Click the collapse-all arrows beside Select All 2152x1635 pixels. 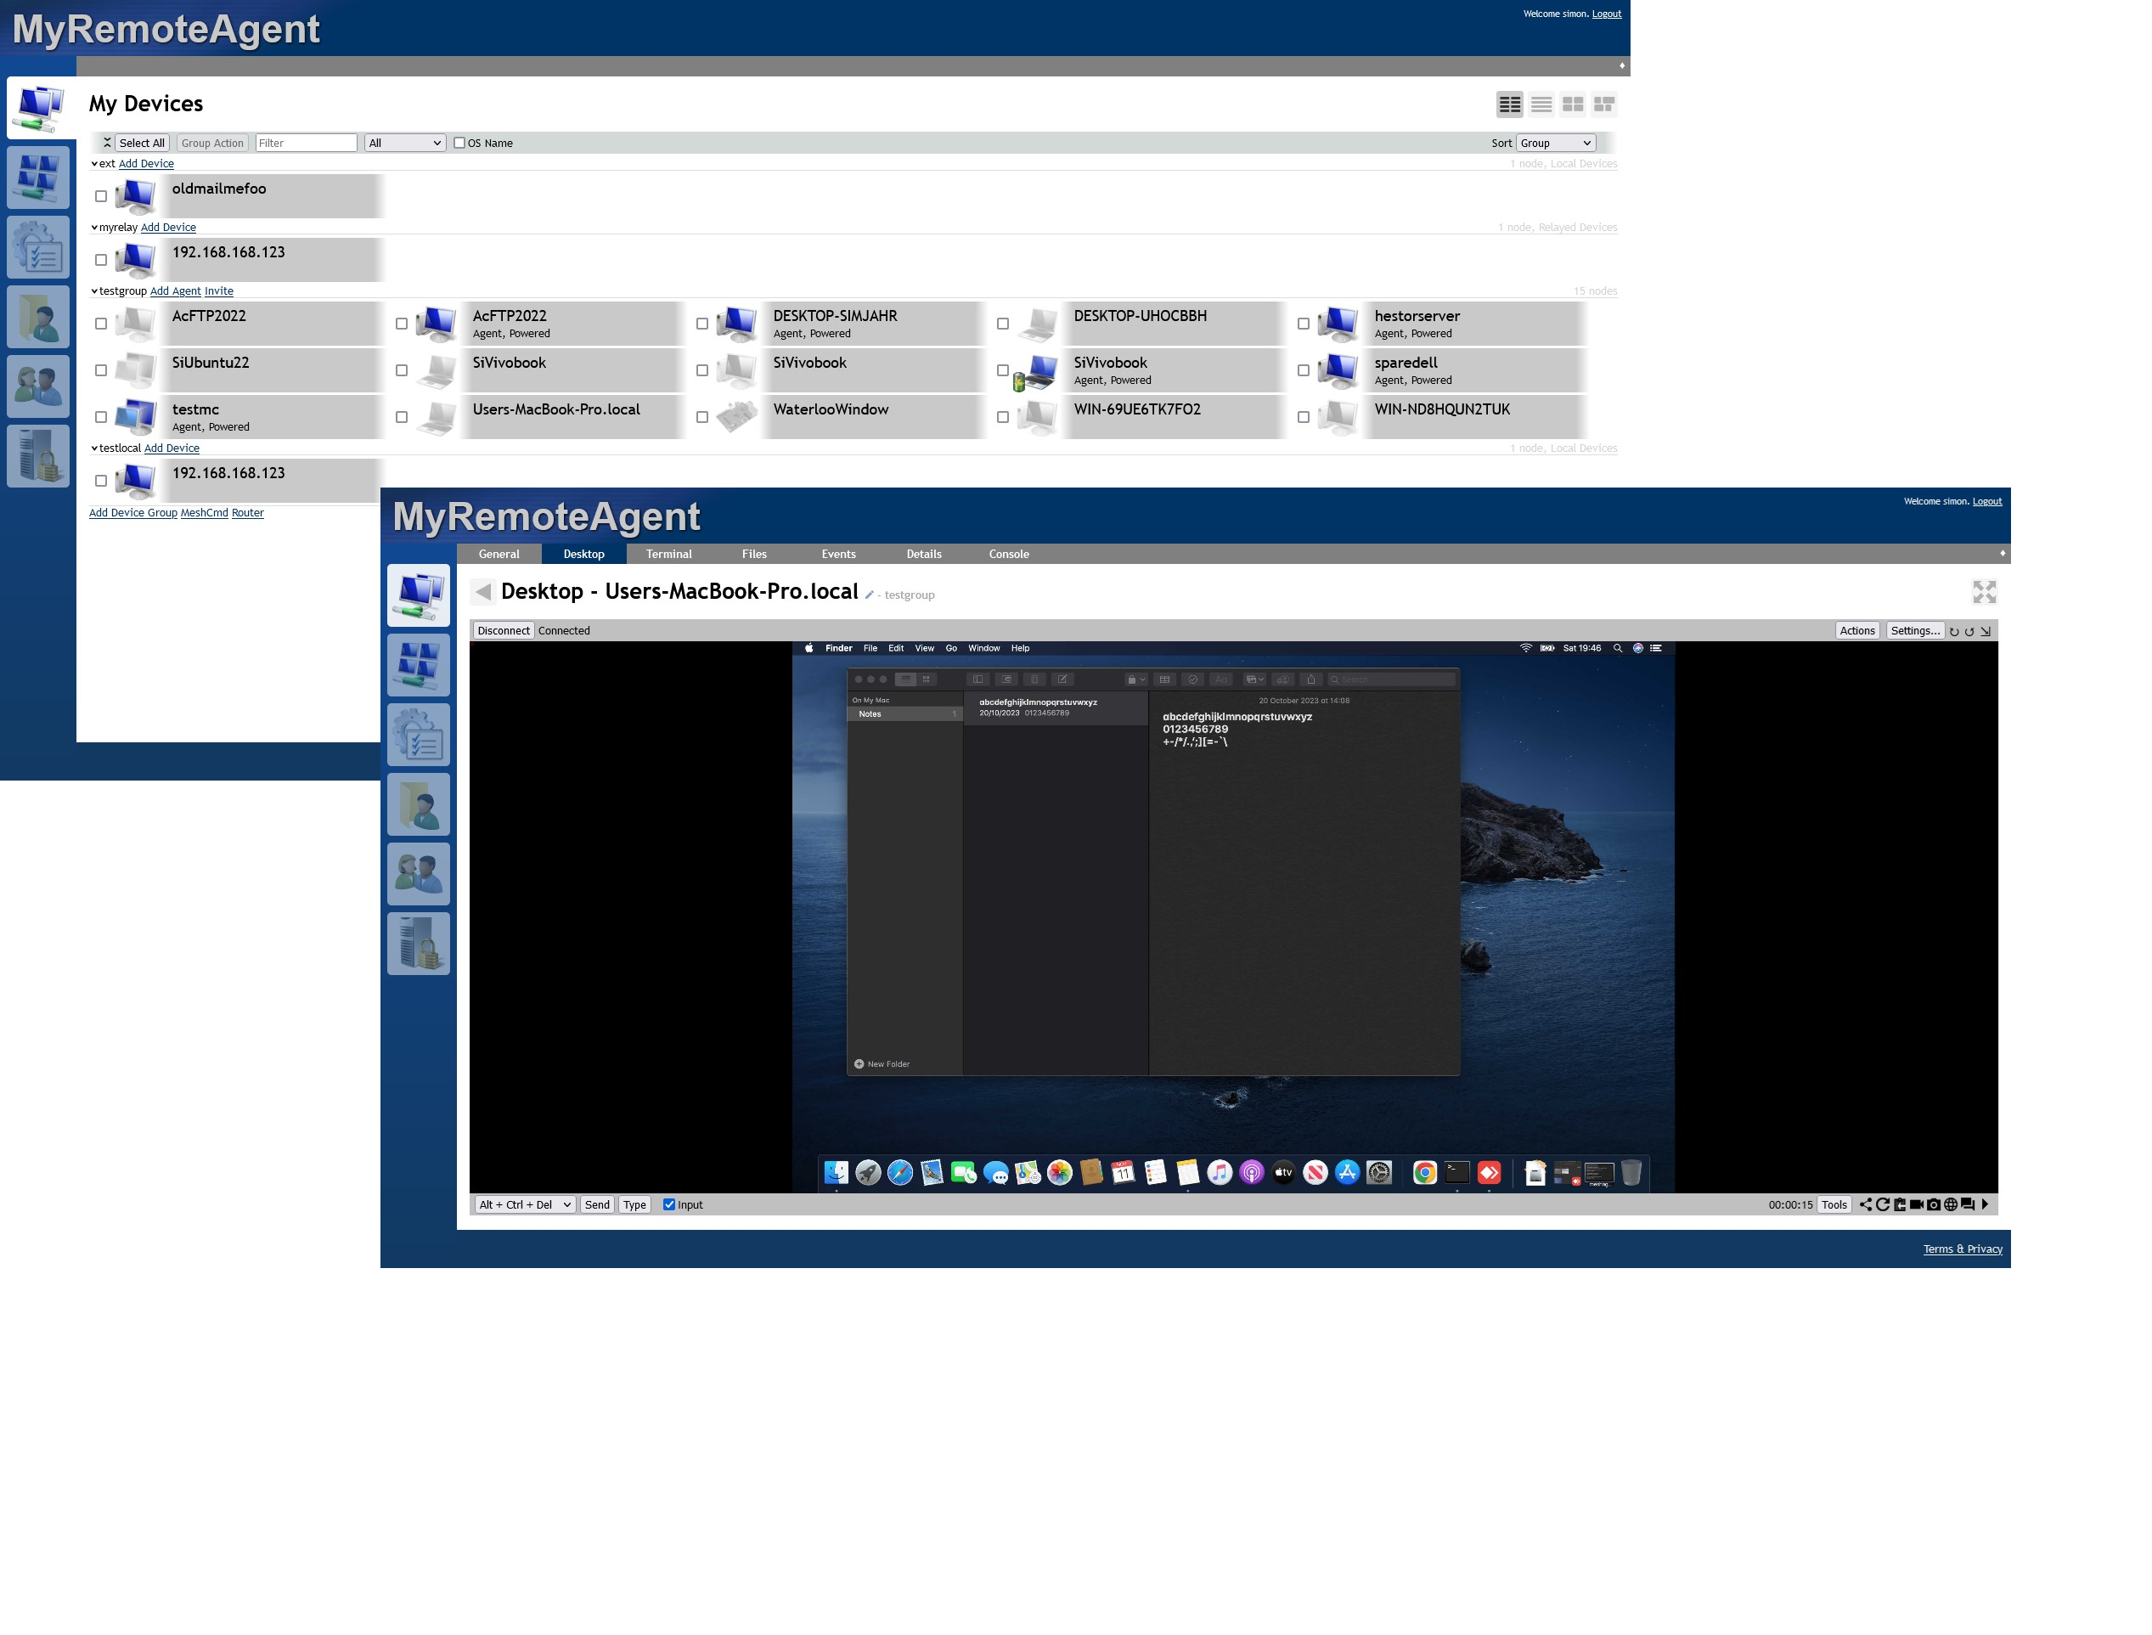[x=107, y=143]
